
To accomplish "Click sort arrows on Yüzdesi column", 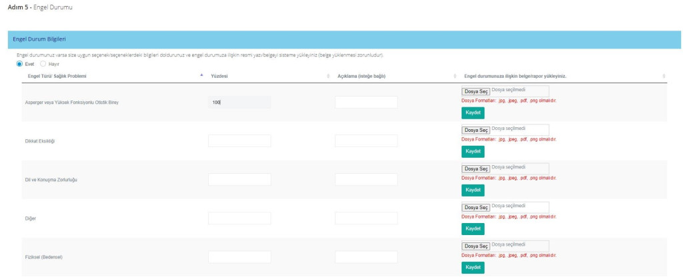I will click(328, 75).
